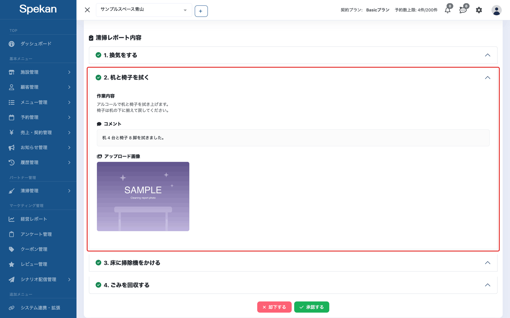Click the Spekan logo
Viewport: 510px width, 318px height.
38,9
